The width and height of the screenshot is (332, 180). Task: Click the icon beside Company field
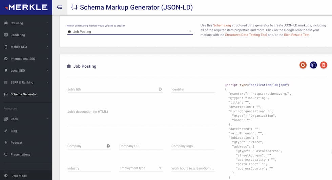pos(108,146)
